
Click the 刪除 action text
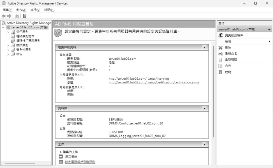[228, 48]
